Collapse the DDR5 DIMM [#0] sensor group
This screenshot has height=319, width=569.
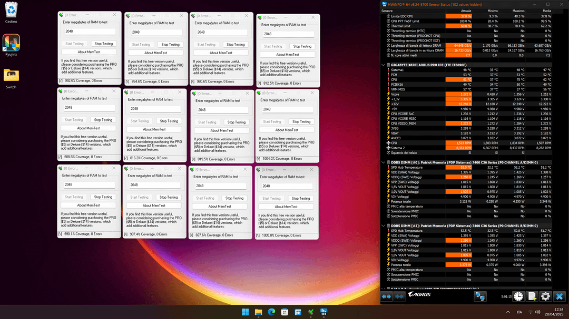[383, 162]
